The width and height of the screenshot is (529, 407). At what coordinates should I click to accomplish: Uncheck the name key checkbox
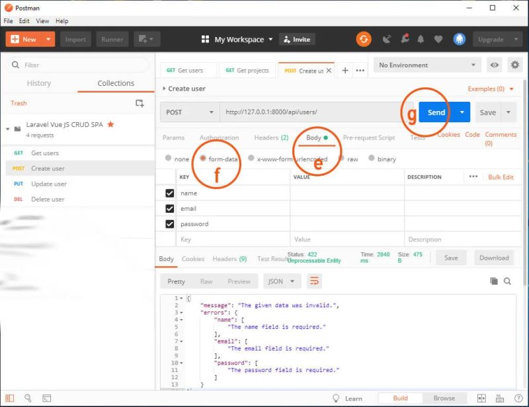tap(170, 193)
